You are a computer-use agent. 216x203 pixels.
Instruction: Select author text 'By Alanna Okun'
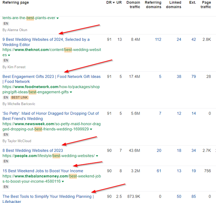coord(15,30)
